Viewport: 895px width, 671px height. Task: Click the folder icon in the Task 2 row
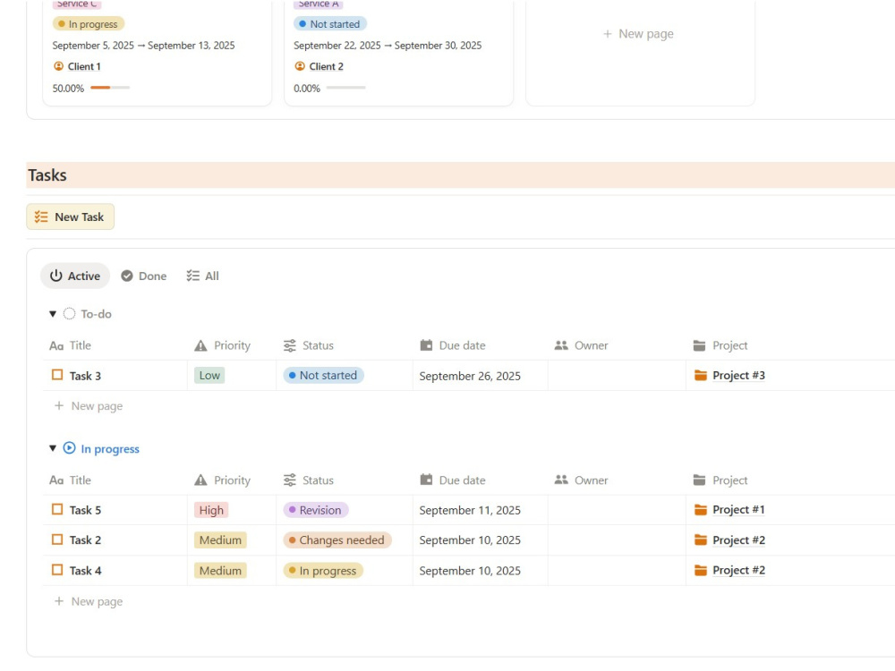pyautogui.click(x=701, y=539)
